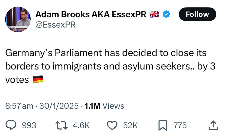Click the reply speech bubble icon
Image resolution: width=226 pixels, height=140 pixels.
pos(11,125)
